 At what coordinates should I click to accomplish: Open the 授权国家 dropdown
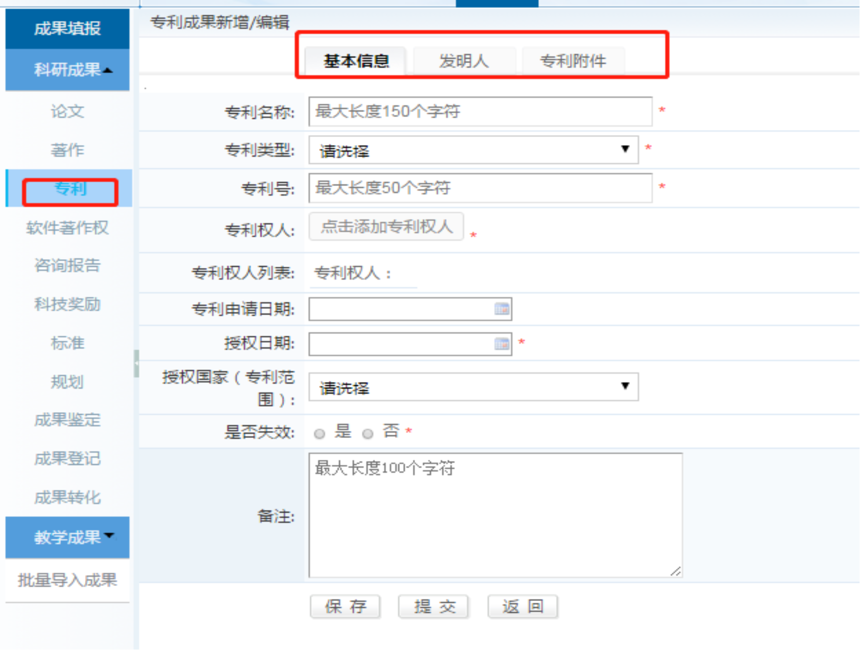473,387
